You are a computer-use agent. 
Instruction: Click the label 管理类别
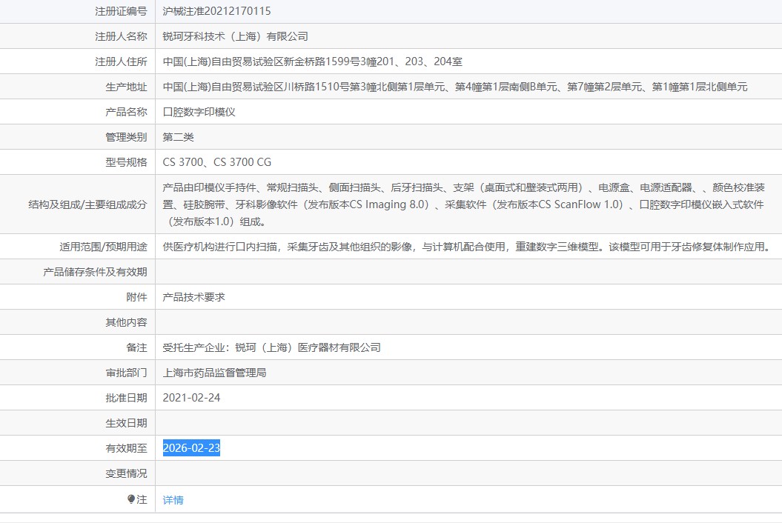point(126,137)
